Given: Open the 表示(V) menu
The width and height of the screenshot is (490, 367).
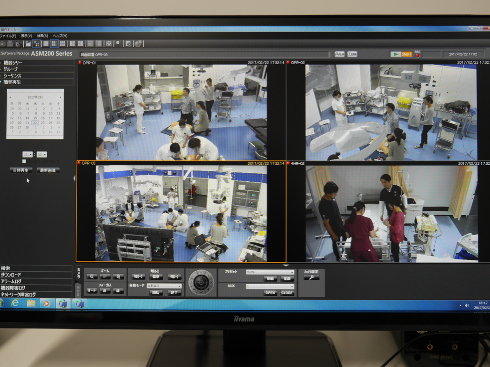Looking at the screenshot, I should tap(26, 36).
